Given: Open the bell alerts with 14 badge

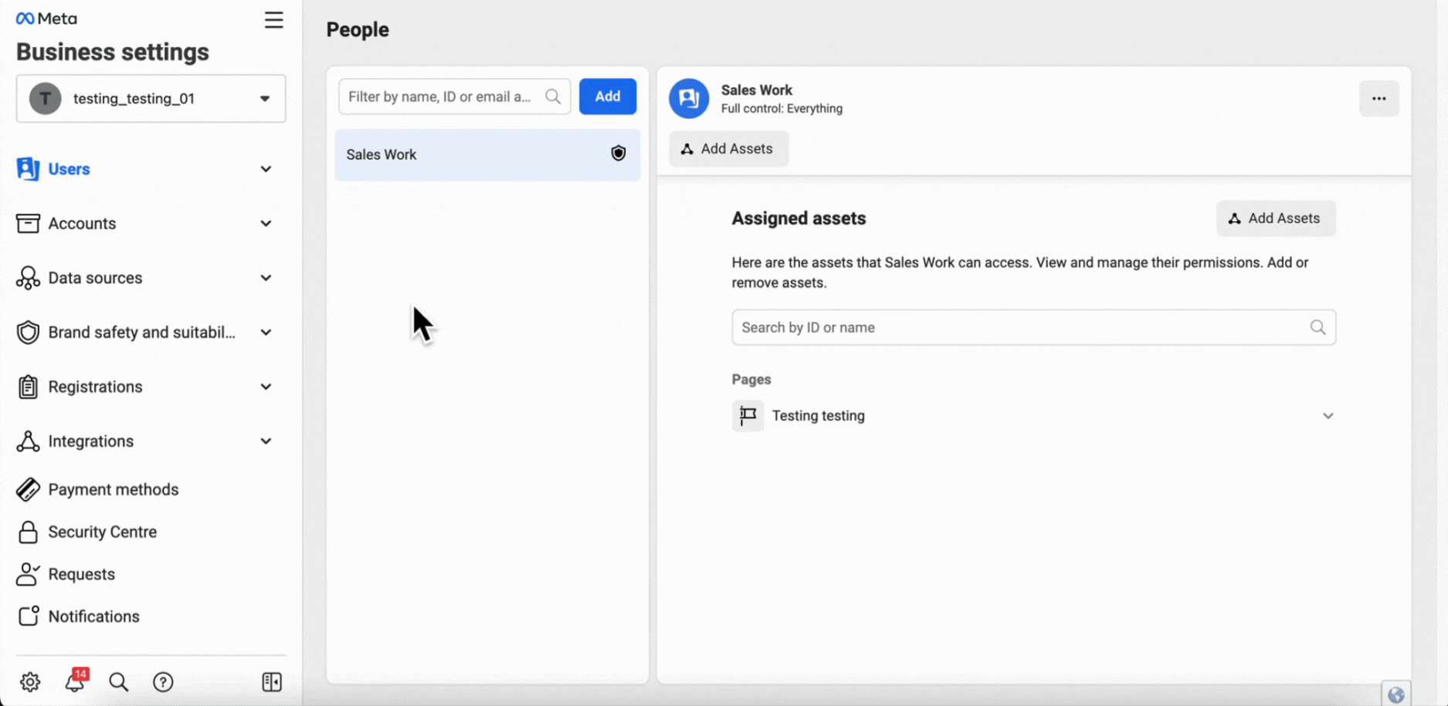Looking at the screenshot, I should [76, 681].
